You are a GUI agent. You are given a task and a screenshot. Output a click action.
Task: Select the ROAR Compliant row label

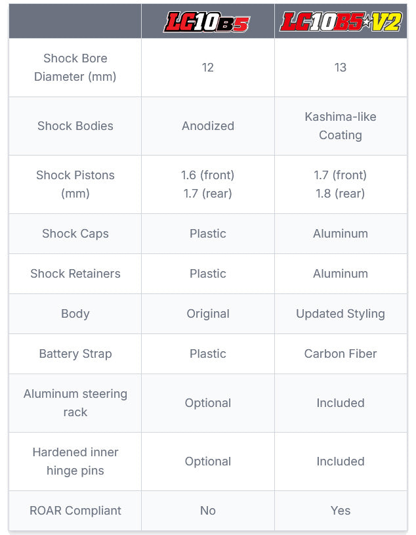(x=75, y=511)
